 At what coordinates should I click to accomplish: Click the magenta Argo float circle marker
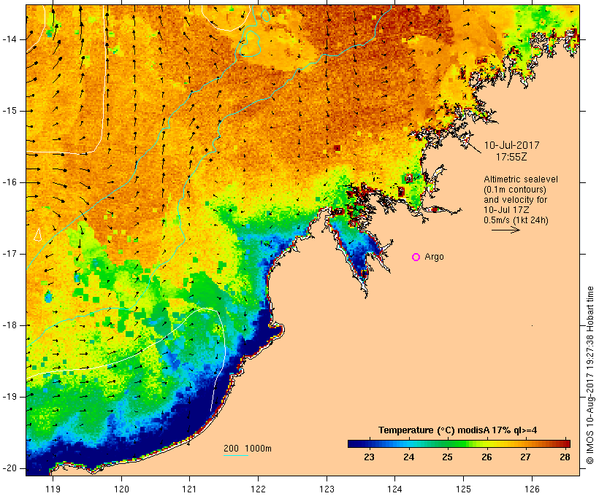pyautogui.click(x=416, y=257)
